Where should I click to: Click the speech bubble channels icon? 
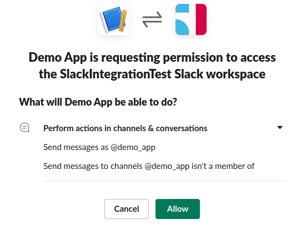click(24, 128)
